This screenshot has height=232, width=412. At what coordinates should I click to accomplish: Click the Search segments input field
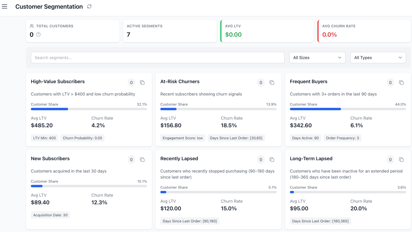click(157, 57)
